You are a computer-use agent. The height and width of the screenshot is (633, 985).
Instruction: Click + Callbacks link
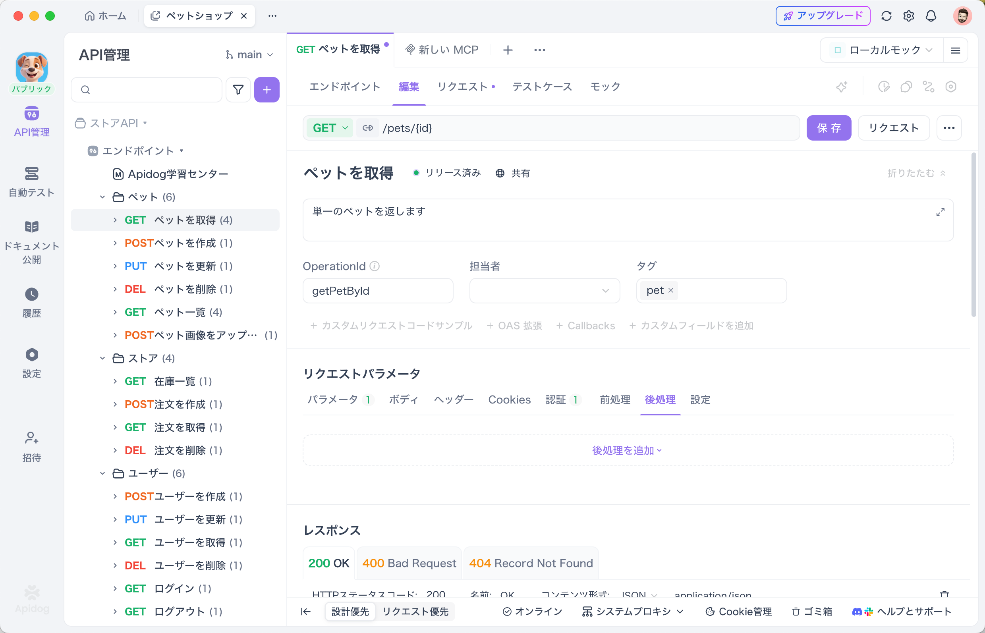585,326
